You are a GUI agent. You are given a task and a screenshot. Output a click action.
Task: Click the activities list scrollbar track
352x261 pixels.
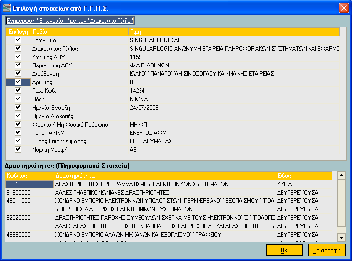tap(341, 230)
